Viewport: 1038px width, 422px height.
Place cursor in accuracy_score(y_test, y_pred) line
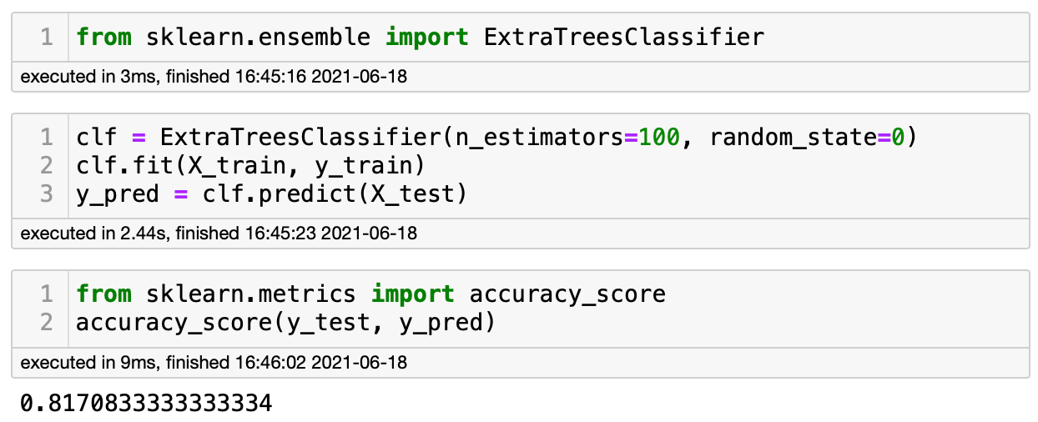click(x=285, y=322)
